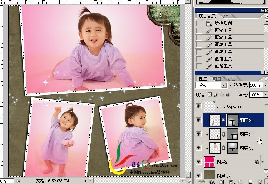Hide 图层 36 using its eye icon
The image size is (268, 184).
point(198,134)
